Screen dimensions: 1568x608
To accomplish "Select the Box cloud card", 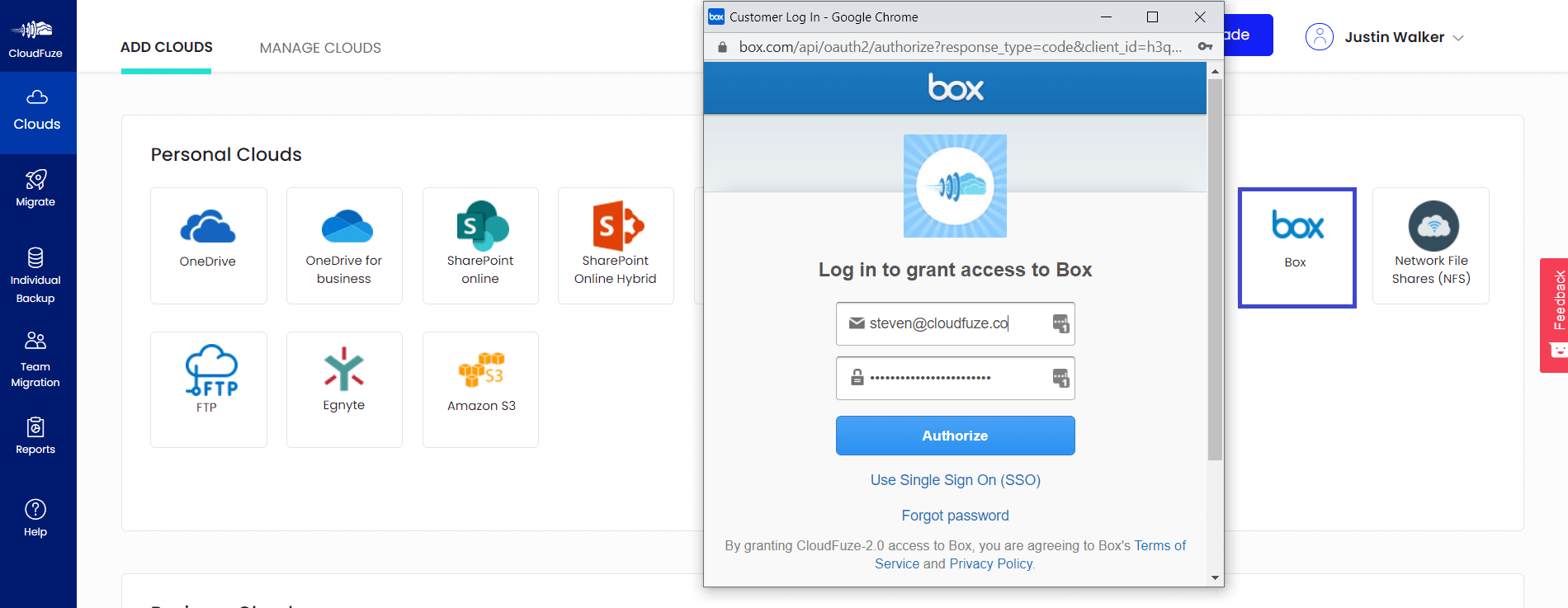I will [1296, 247].
